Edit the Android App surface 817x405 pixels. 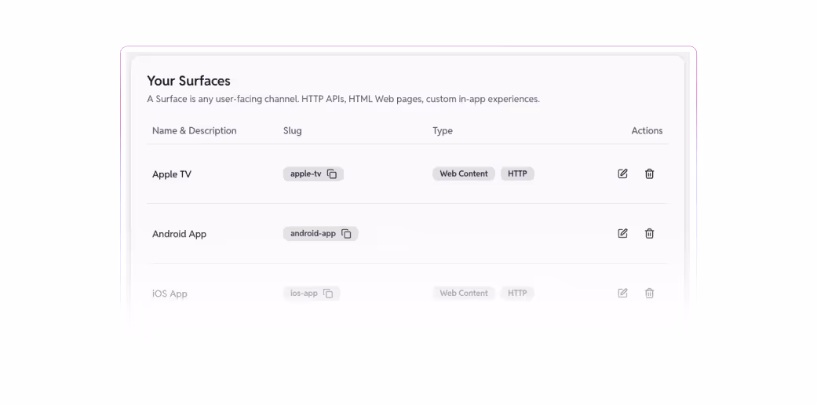(x=622, y=234)
